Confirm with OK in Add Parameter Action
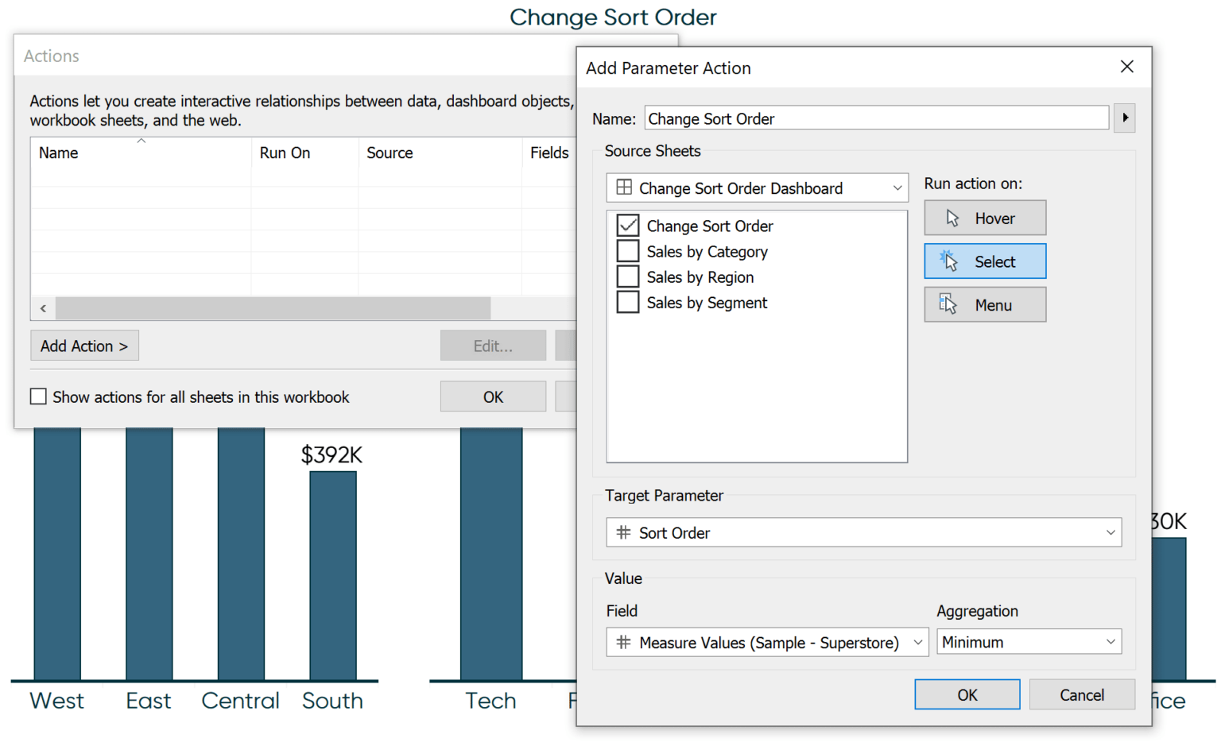The image size is (1221, 746). [967, 694]
